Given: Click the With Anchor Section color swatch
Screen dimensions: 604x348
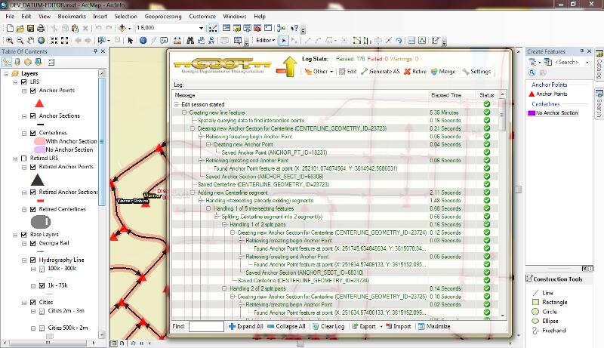Looking at the screenshot, I should pyautogui.click(x=40, y=141).
